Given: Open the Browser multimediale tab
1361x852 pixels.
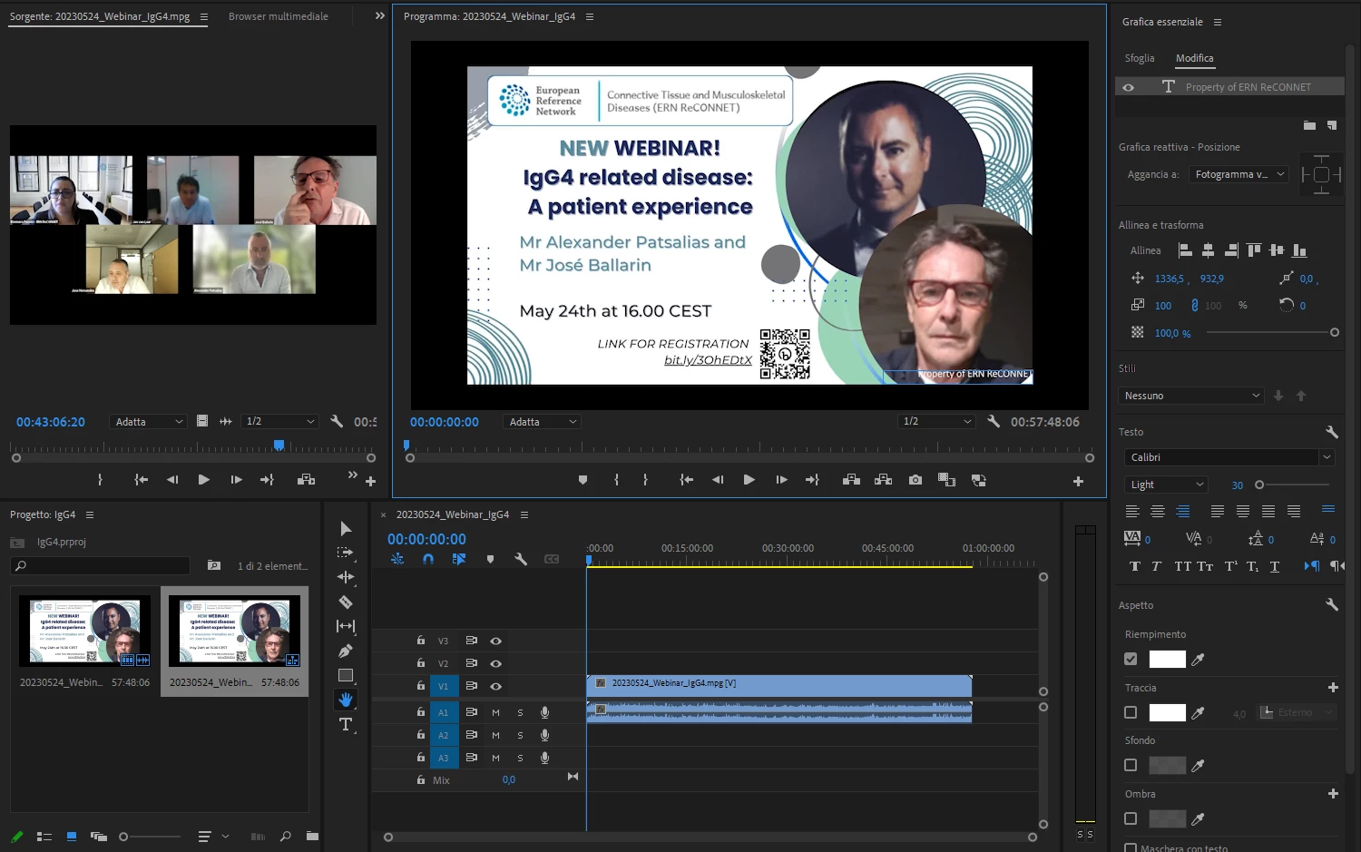Looking at the screenshot, I should pos(279,16).
